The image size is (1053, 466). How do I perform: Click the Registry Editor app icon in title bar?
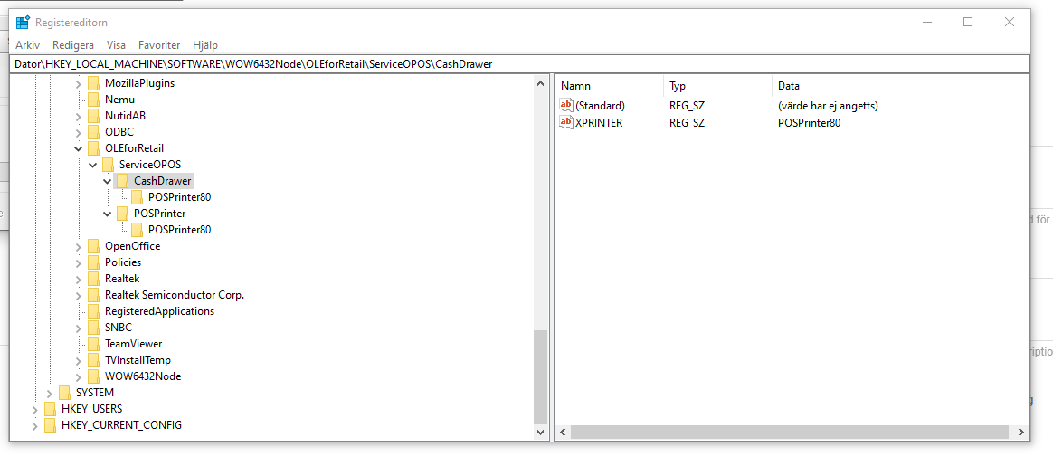pyautogui.click(x=23, y=23)
